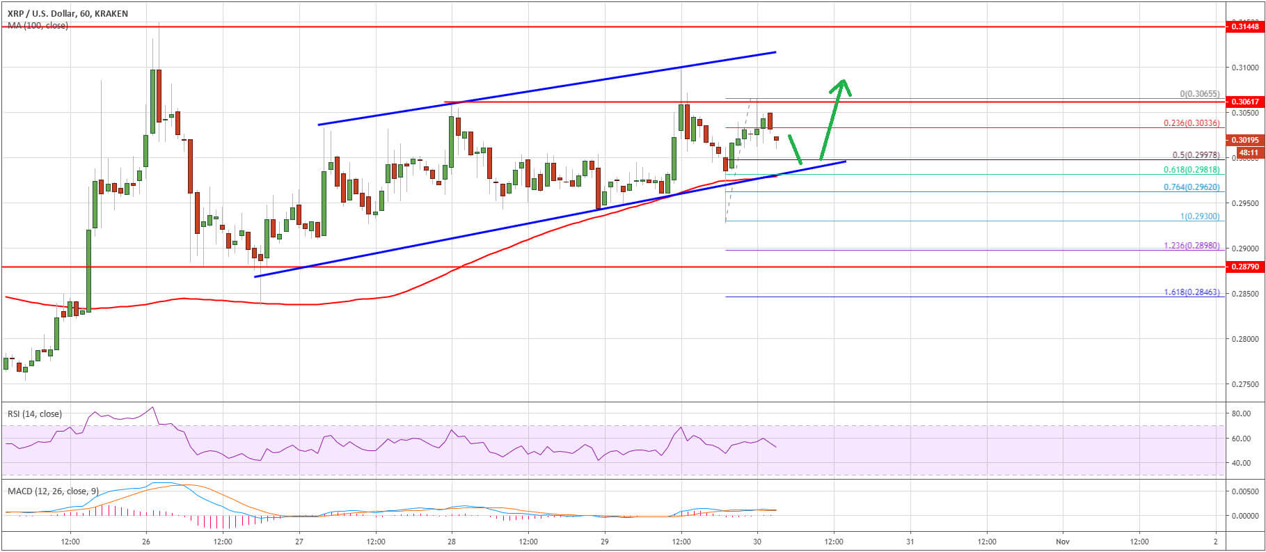The image size is (1266, 552).
Task: Click the MACD 0.00500 scale value
Action: click(1244, 491)
